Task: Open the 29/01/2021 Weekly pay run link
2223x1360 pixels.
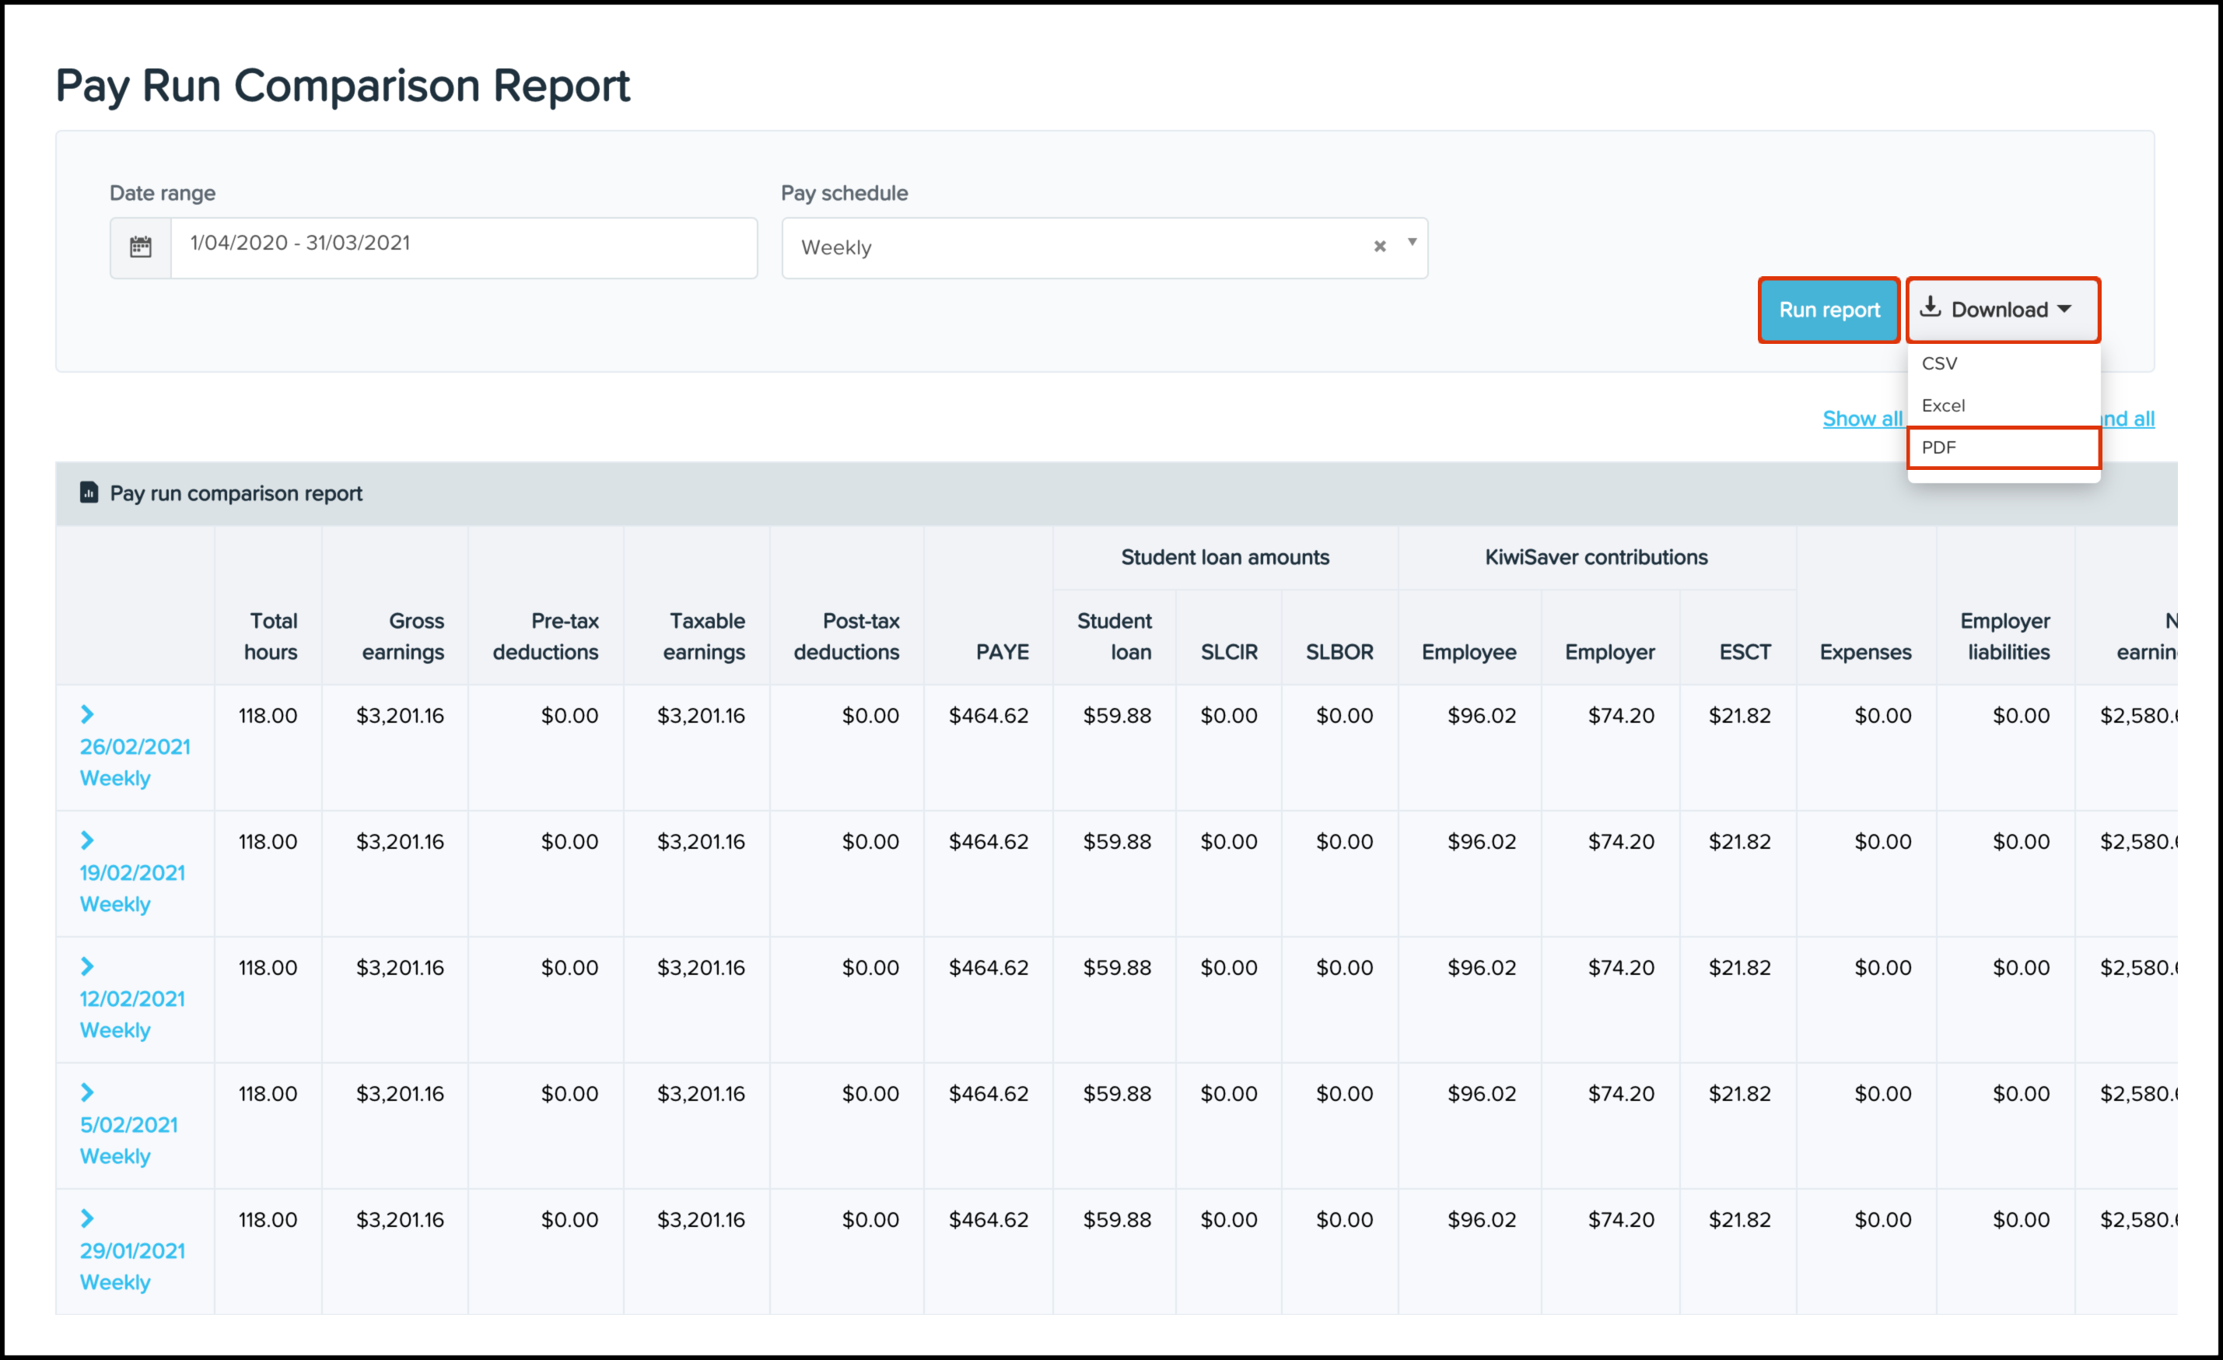Action: [x=131, y=1252]
